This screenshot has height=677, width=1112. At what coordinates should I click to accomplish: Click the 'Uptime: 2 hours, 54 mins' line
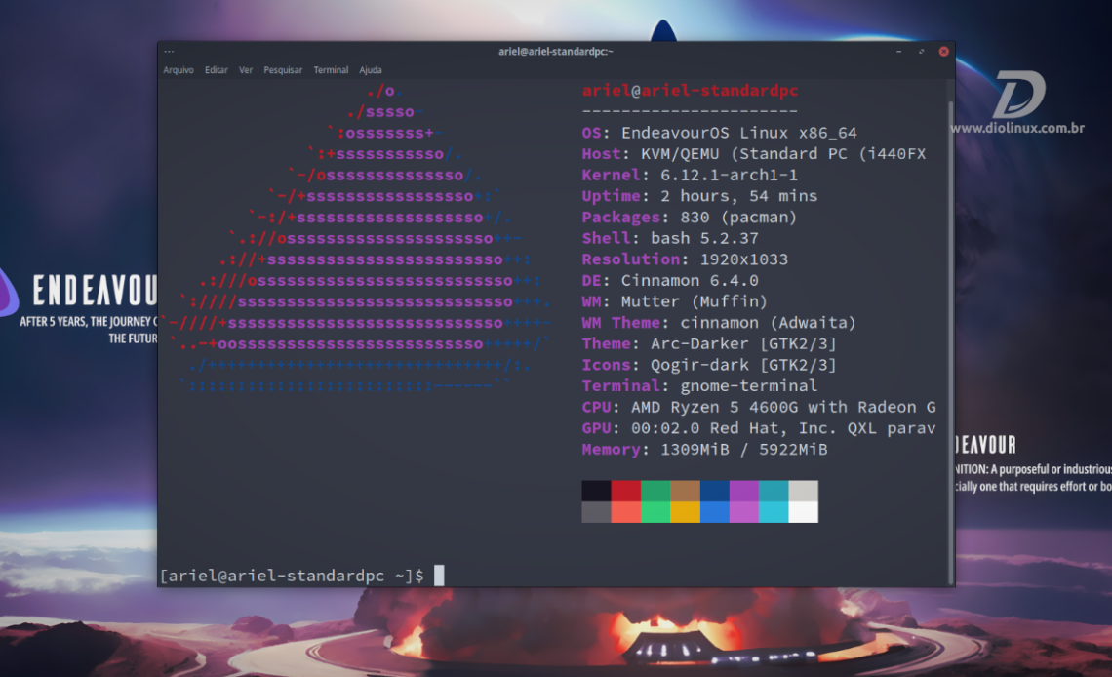coord(699,196)
